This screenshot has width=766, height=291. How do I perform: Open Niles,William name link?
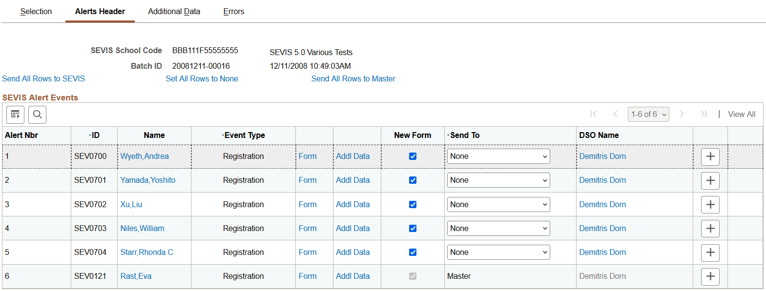coord(143,229)
